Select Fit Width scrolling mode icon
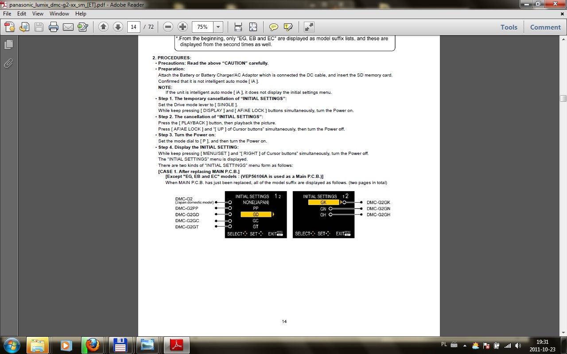 click(x=238, y=27)
